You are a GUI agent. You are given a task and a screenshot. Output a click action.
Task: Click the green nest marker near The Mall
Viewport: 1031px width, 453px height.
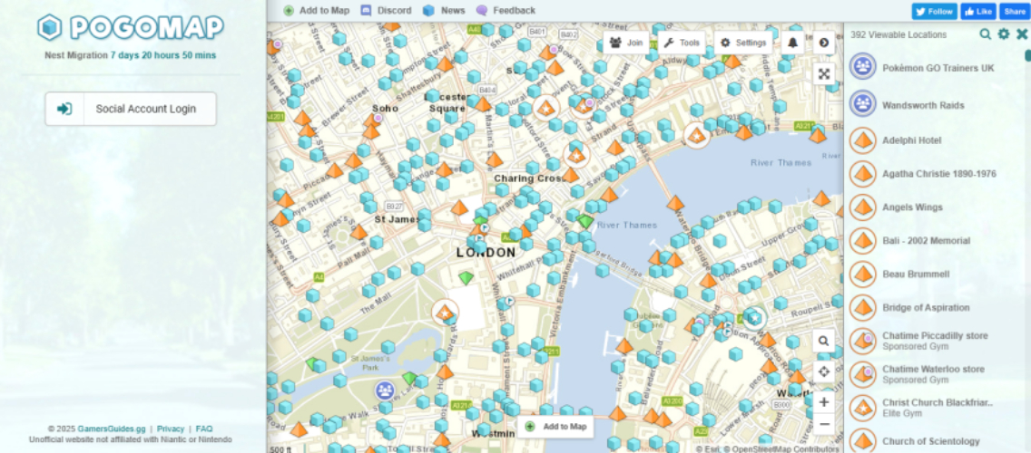click(466, 278)
